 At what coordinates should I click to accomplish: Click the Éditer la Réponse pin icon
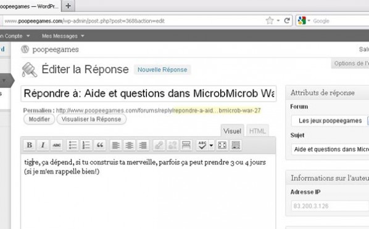30,70
